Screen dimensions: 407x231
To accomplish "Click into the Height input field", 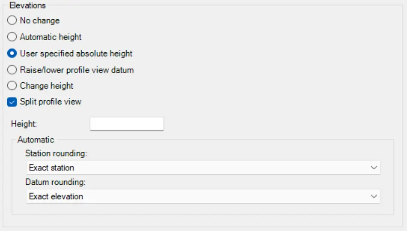I will pos(127,124).
